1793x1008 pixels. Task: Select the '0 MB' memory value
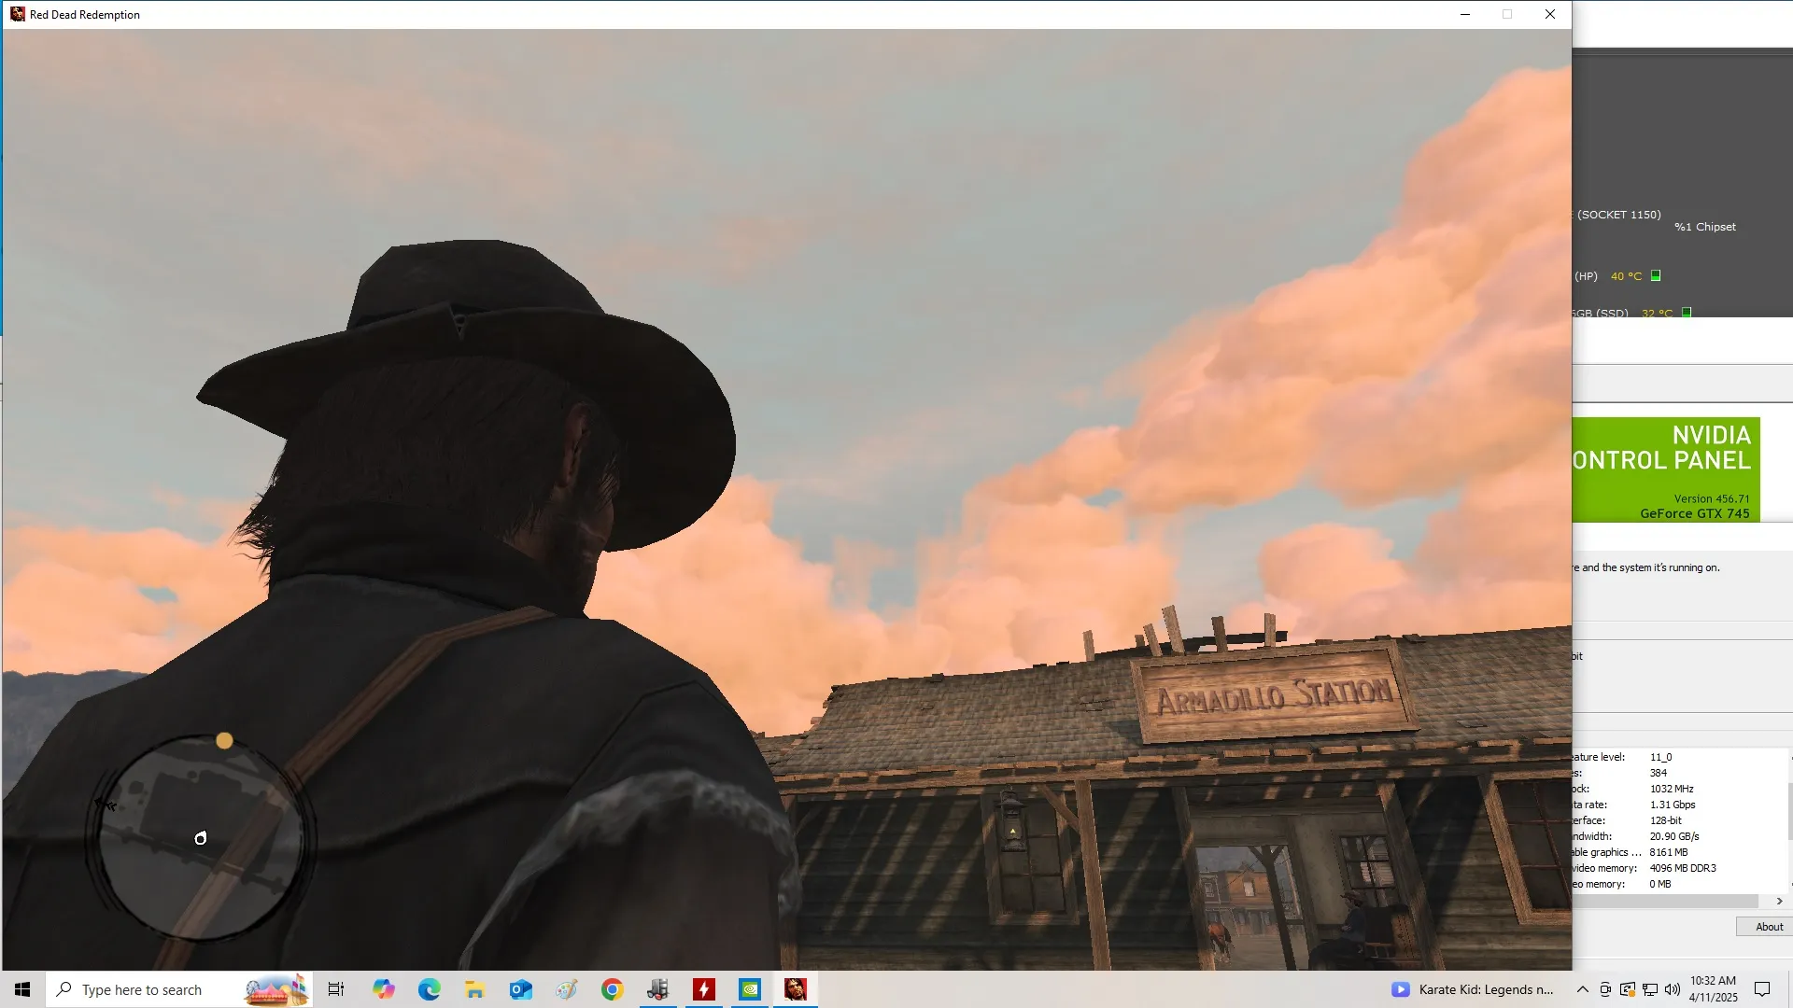[1660, 884]
